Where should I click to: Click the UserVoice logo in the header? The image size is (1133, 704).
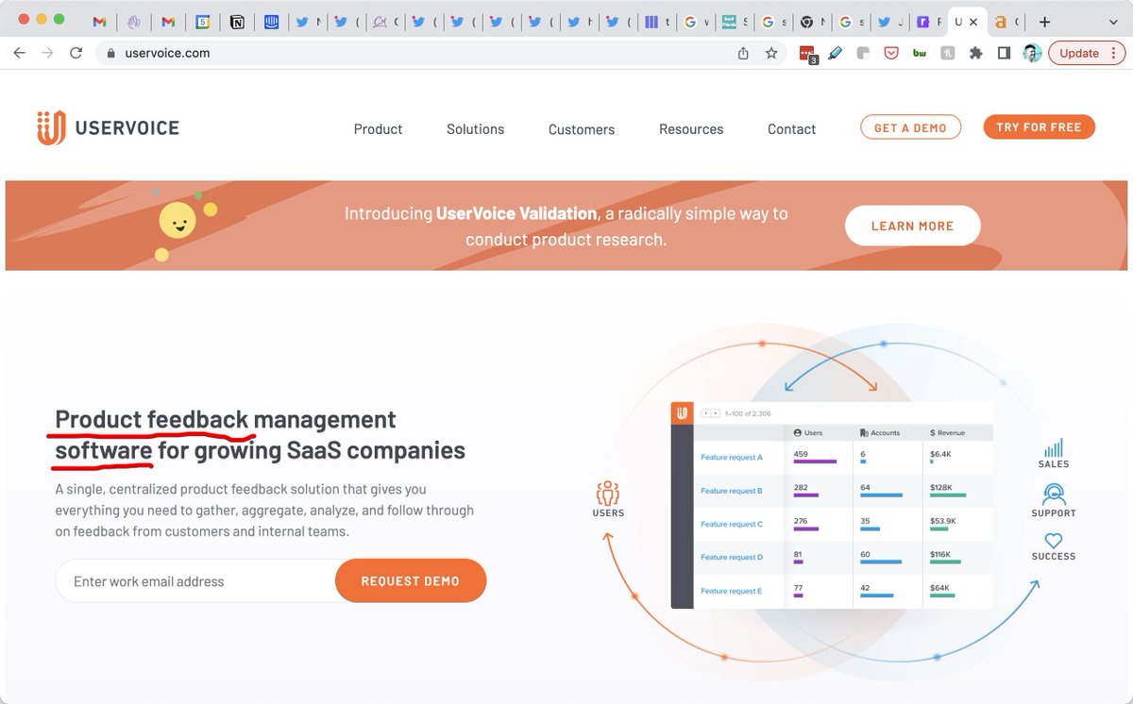click(x=108, y=128)
